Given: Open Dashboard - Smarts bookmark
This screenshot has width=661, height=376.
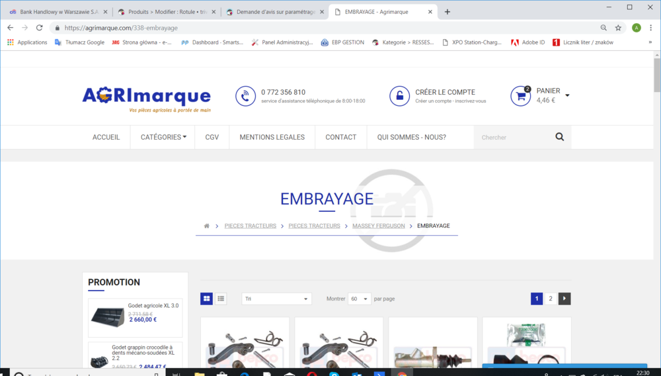Looking at the screenshot, I should coord(212,42).
